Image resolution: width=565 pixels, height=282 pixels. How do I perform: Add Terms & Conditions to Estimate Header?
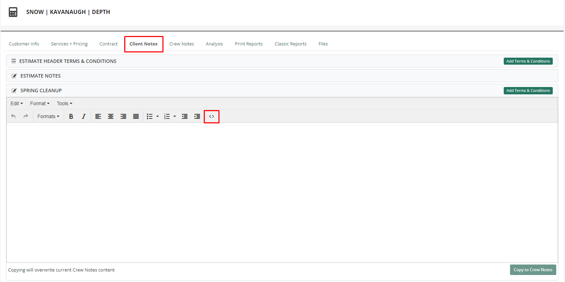tap(528, 61)
